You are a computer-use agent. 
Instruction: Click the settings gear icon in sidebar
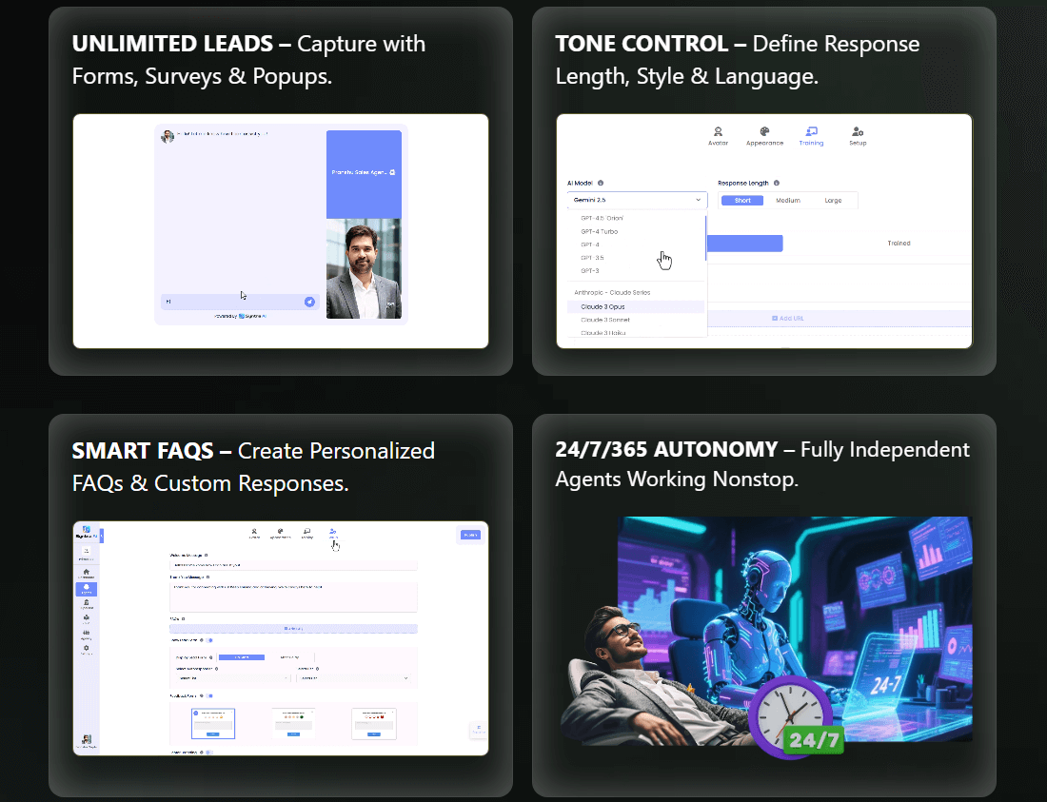click(87, 649)
